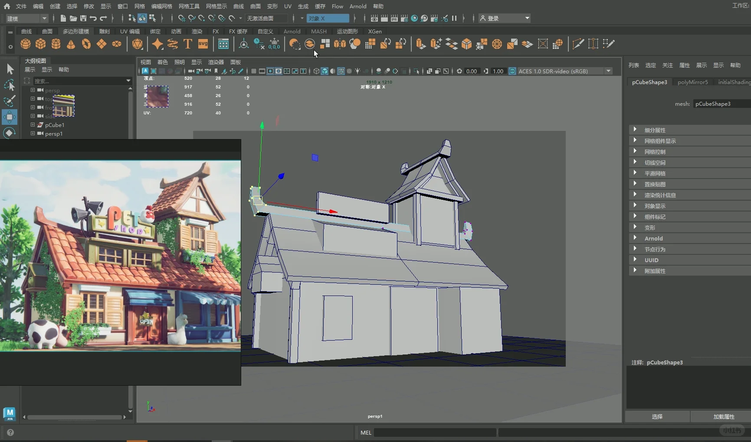The image size is (751, 442).
Task: Click the help question mark icon
Action: pos(10,432)
